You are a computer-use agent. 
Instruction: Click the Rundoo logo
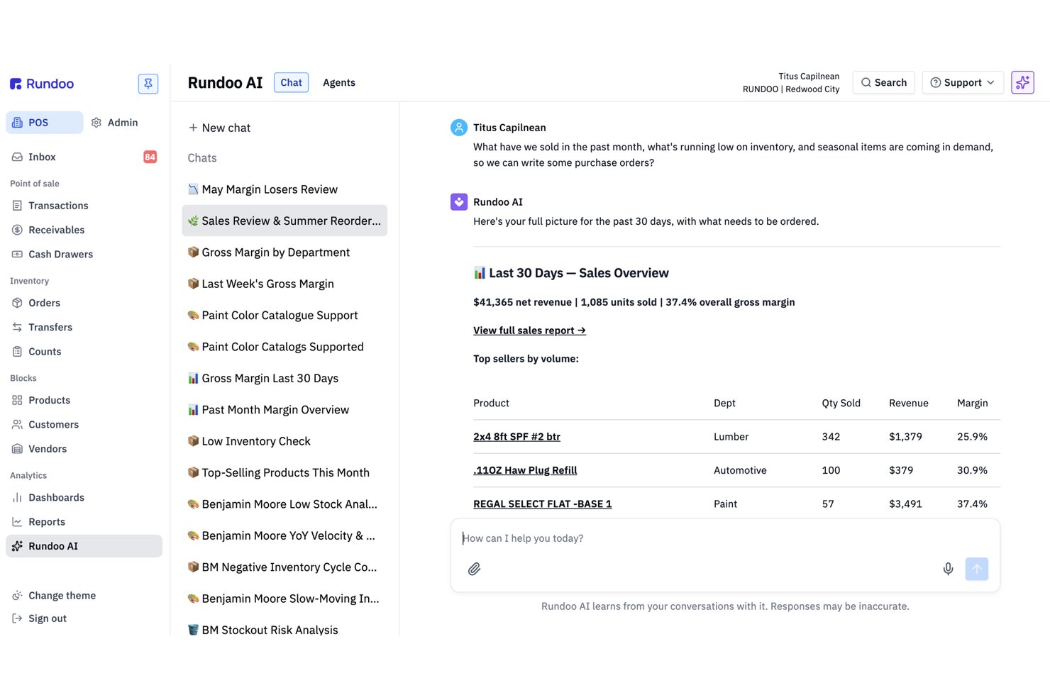coord(42,84)
